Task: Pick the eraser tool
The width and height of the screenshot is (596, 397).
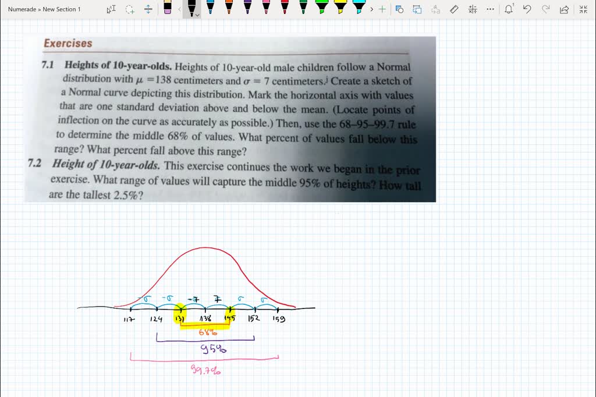Action: (x=168, y=9)
